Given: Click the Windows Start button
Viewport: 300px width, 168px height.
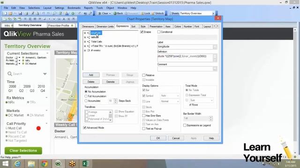Looking at the screenshot, I should pos(5,164).
